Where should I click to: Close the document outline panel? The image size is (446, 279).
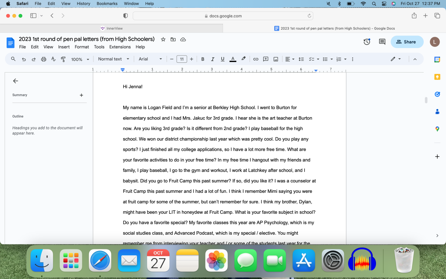tap(15, 81)
